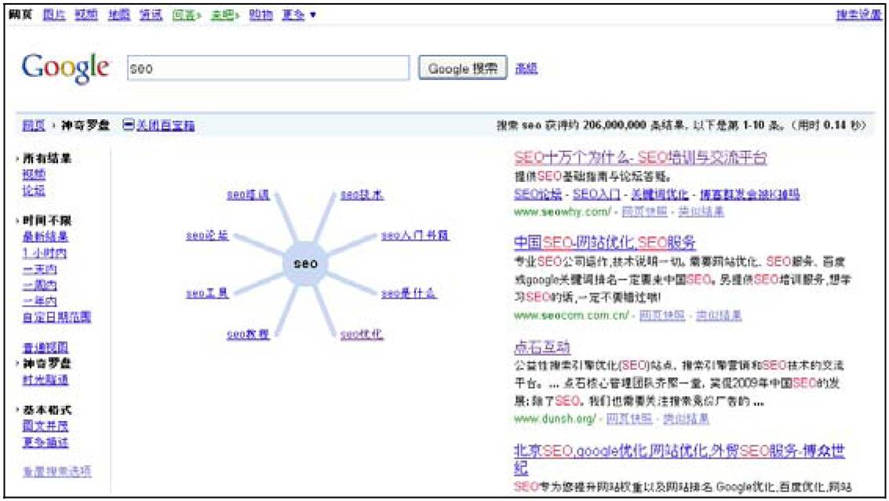The width and height of the screenshot is (889, 501).
Task: Click the green URL www.dunsh.org/
Action: pos(555,419)
